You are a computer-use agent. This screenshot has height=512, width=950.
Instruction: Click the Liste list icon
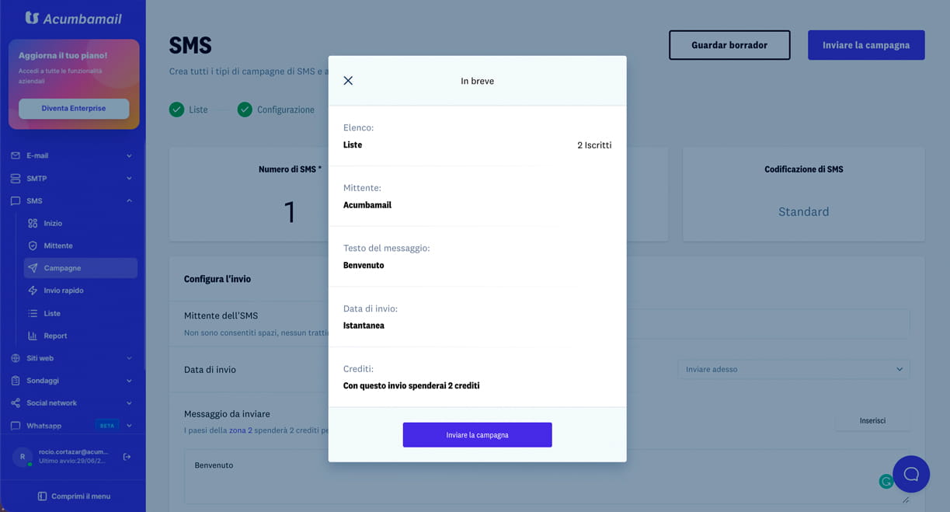pos(33,313)
